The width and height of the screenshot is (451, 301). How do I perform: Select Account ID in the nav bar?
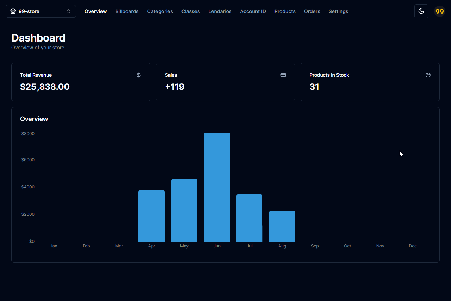tap(253, 11)
